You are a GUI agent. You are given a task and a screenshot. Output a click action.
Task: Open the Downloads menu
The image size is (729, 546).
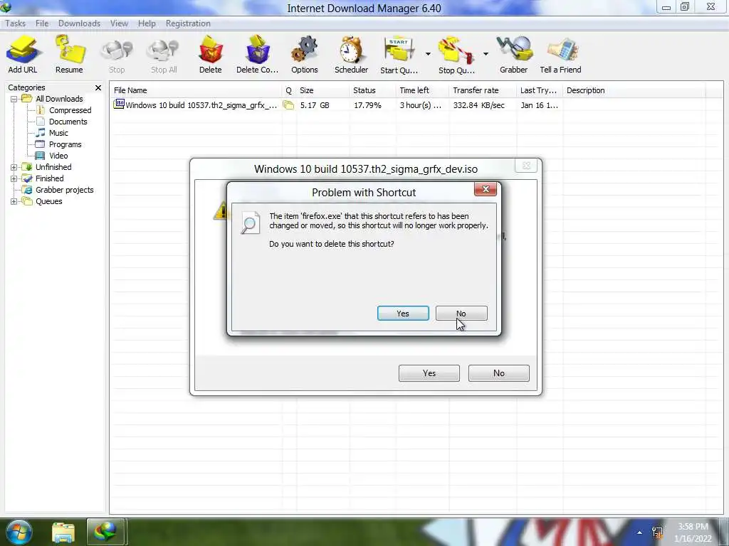(x=79, y=23)
